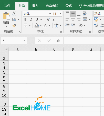Click the 粘贴 paste button

click(x=6, y=20)
